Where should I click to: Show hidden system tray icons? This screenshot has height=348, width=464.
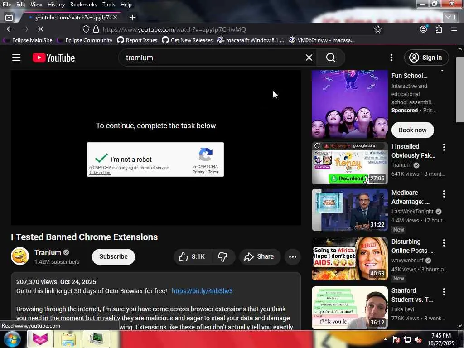[x=385, y=339]
